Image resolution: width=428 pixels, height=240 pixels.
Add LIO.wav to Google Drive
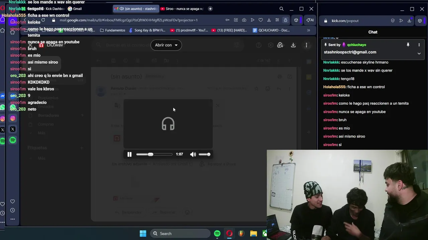coord(280,45)
